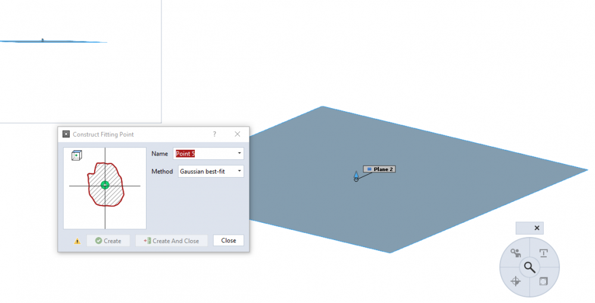This screenshot has width=595, height=303.
Task: Select the frame-corners icon on the wheel
Action: coord(543,282)
